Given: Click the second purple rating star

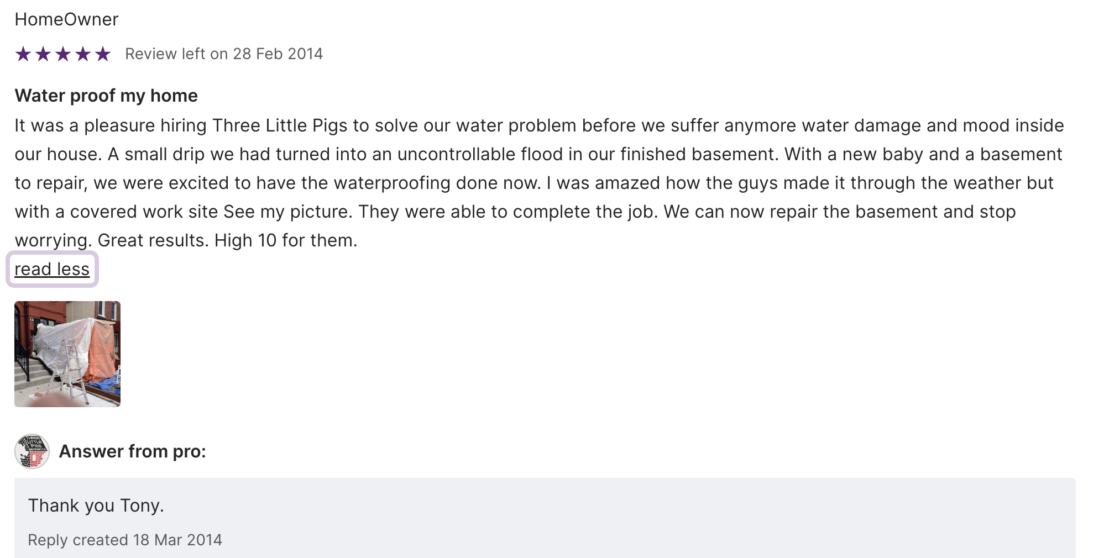Looking at the screenshot, I should click(43, 54).
